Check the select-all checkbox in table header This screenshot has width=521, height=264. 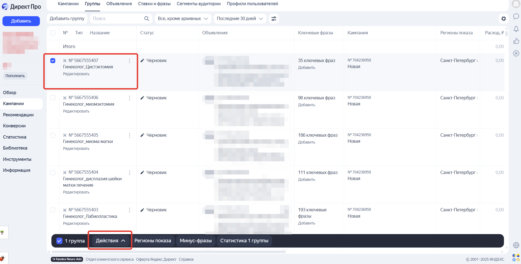coord(53,33)
